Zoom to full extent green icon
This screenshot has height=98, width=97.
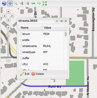[x=45, y=3]
